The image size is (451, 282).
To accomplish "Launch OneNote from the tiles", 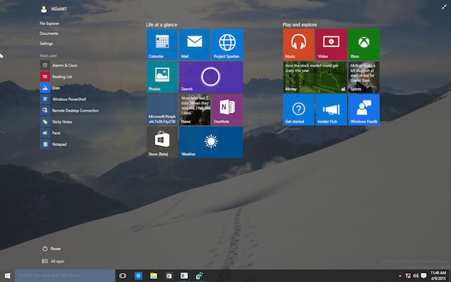I will [227, 109].
